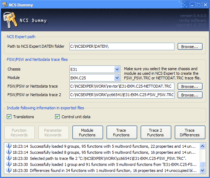This screenshot has width=210, height=178.
Task: Click 'Path to NCS Expert DATEN folder' label
Action: pos(36,46)
